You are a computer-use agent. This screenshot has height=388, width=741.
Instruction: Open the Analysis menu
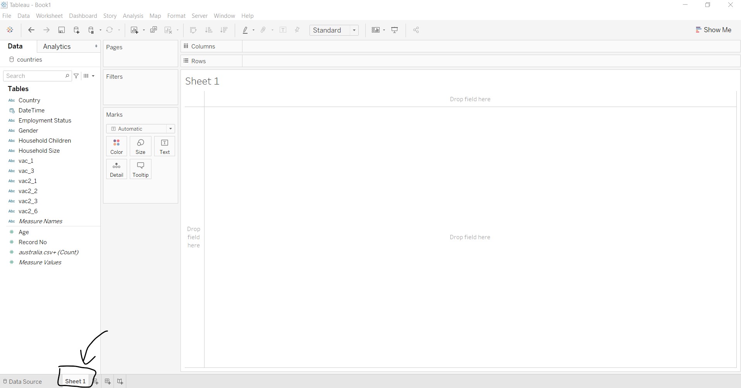pos(133,16)
